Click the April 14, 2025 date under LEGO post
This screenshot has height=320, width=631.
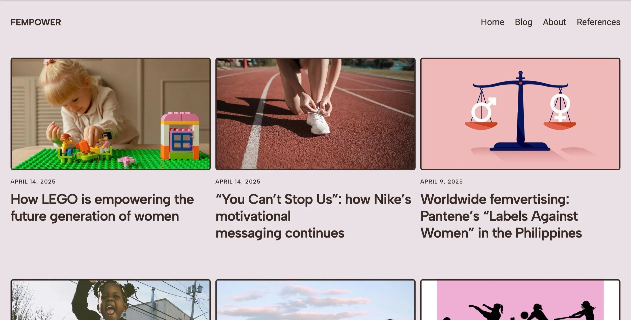click(33, 182)
